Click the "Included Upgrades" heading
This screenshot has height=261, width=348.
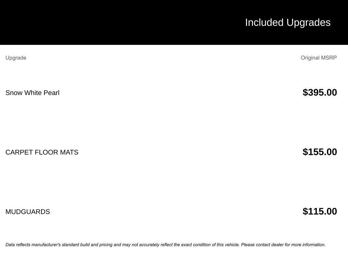pos(288,22)
